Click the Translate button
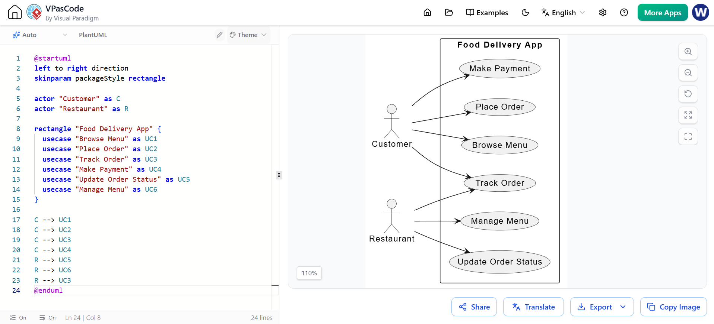 (533, 307)
